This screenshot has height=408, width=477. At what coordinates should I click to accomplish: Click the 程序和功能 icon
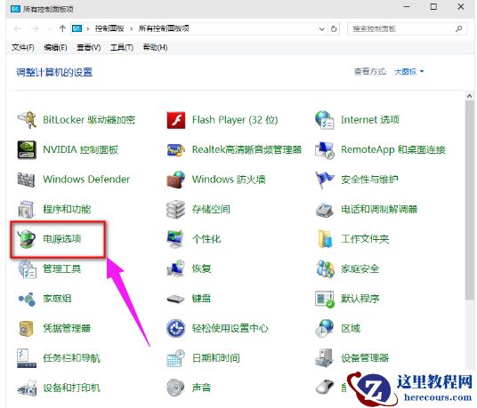pos(27,209)
